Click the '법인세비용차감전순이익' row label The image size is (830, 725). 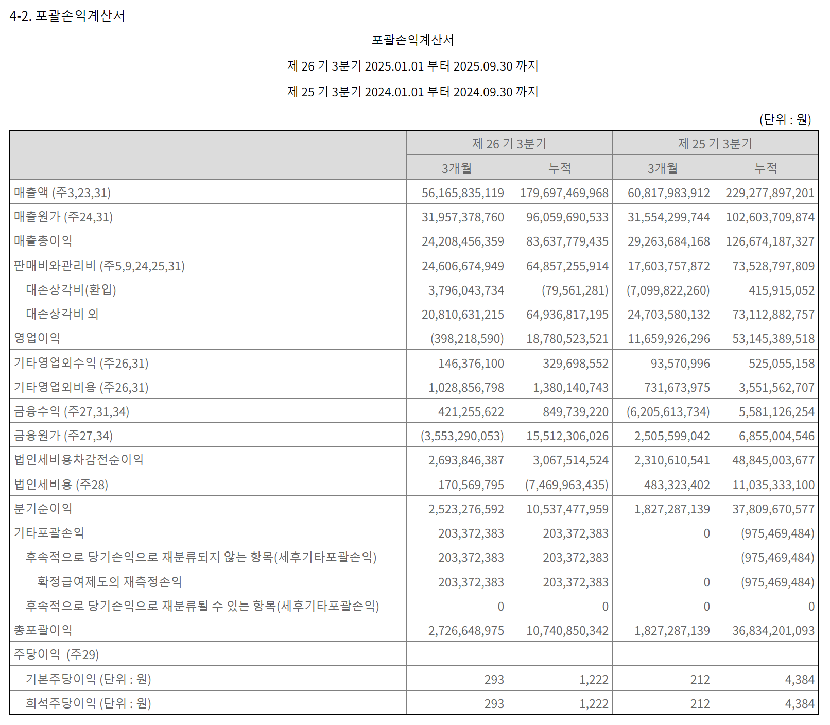79,459
